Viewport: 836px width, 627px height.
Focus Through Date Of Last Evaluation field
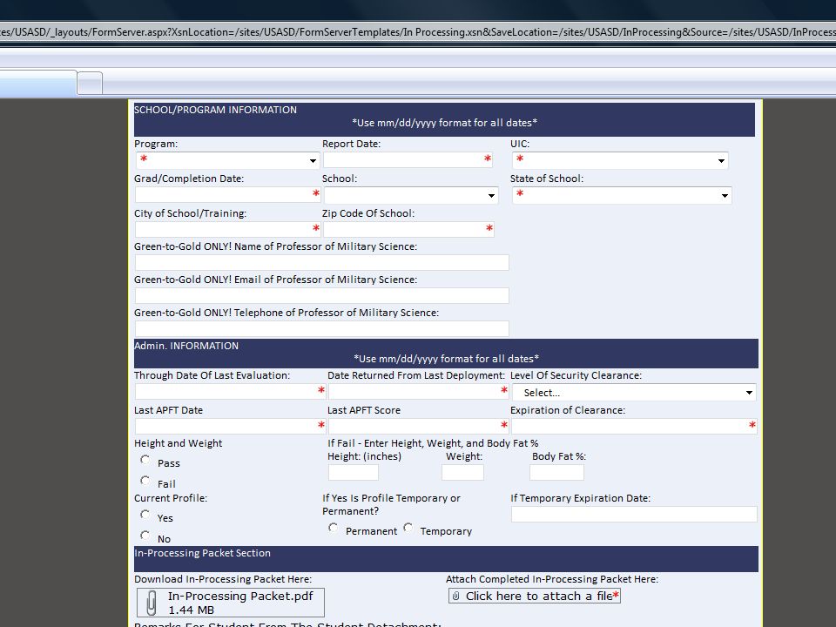(x=230, y=391)
